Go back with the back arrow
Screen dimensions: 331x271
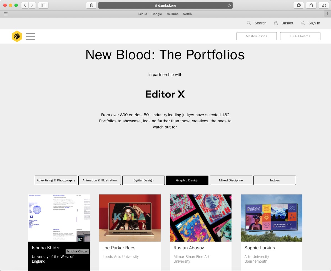click(25, 5)
